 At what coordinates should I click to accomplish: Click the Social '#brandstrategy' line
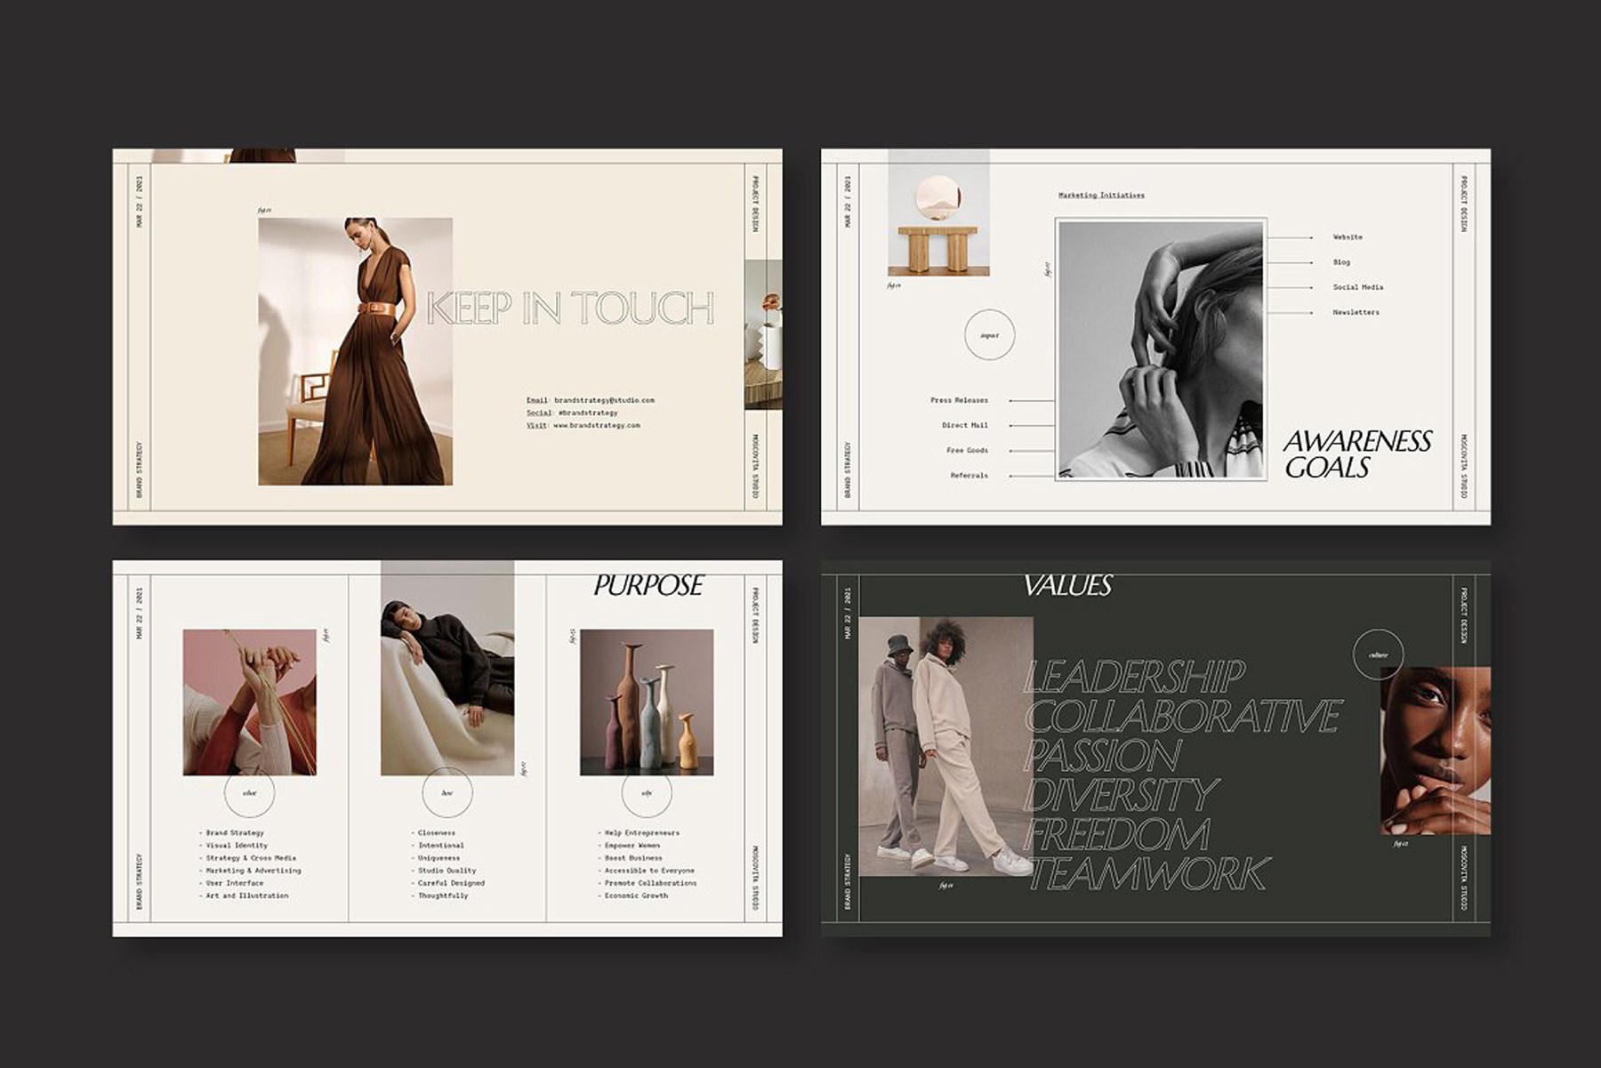pos(572,413)
